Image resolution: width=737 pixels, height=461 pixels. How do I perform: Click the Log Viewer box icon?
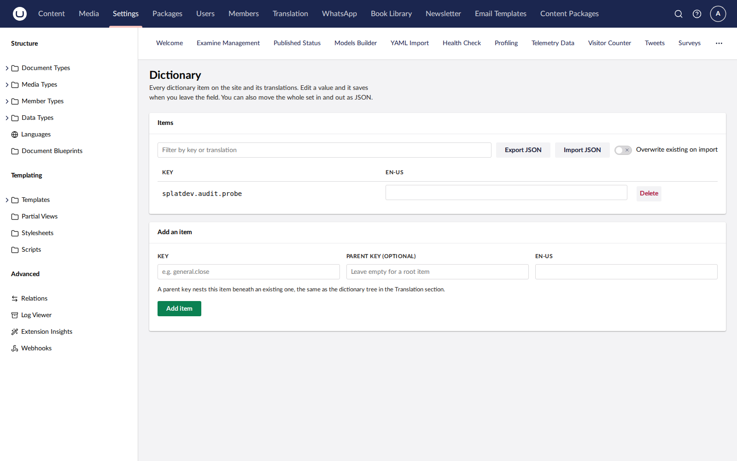point(15,315)
